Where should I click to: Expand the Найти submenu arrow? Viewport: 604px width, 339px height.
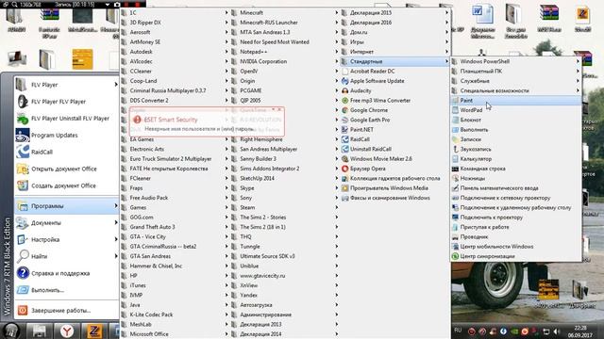coord(115,256)
